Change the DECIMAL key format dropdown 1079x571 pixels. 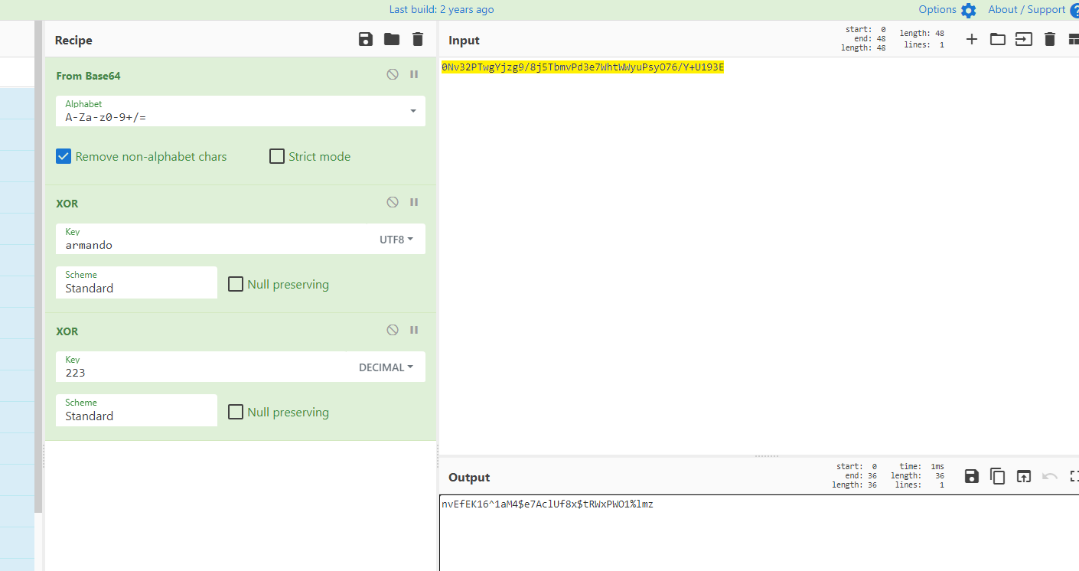tap(386, 367)
